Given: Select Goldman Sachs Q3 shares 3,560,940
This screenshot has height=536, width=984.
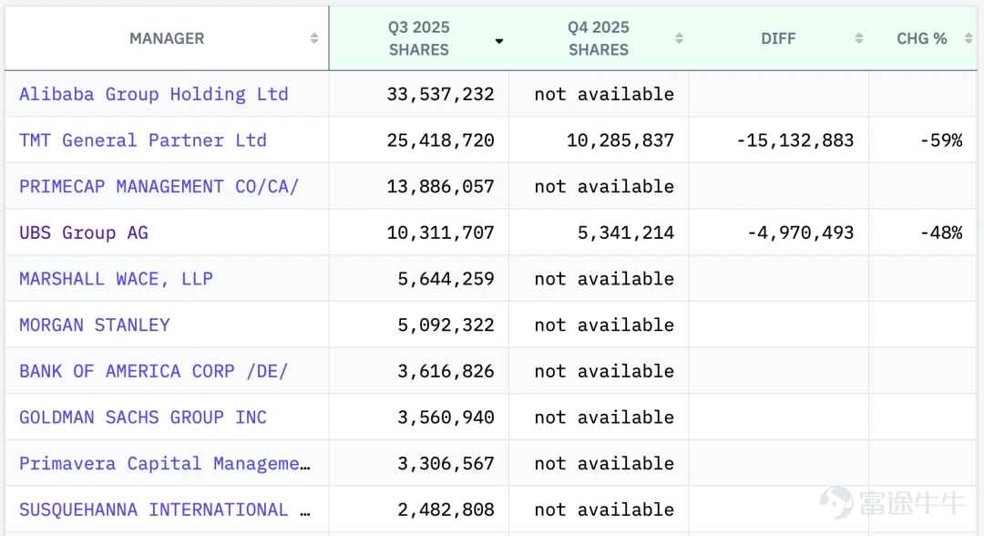Looking at the screenshot, I should [446, 417].
